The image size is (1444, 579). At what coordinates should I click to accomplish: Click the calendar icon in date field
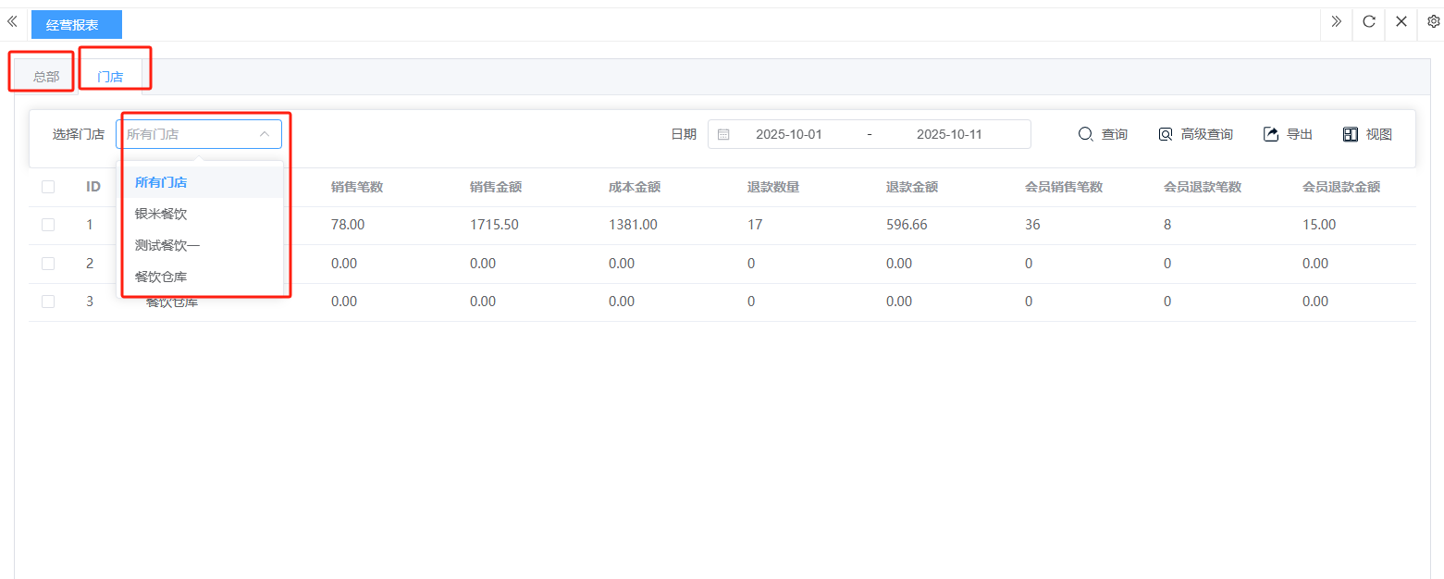[723, 134]
